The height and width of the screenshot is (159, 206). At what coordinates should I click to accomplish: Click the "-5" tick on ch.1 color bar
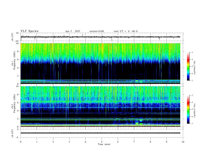(192, 67)
